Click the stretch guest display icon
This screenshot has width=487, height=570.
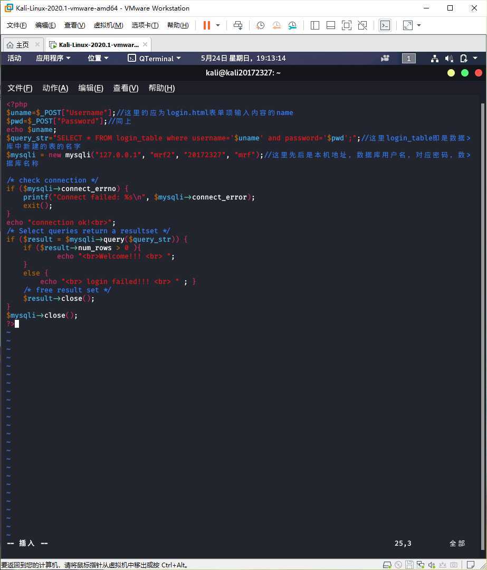[408, 25]
